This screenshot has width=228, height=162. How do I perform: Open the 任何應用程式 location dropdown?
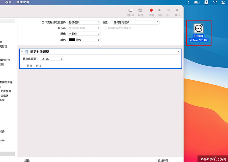coord(136,22)
